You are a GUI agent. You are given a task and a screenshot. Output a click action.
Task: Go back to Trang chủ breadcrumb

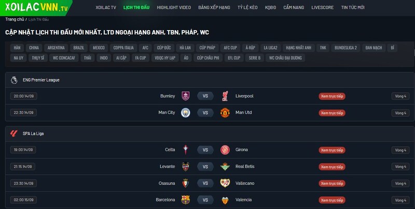[15, 19]
